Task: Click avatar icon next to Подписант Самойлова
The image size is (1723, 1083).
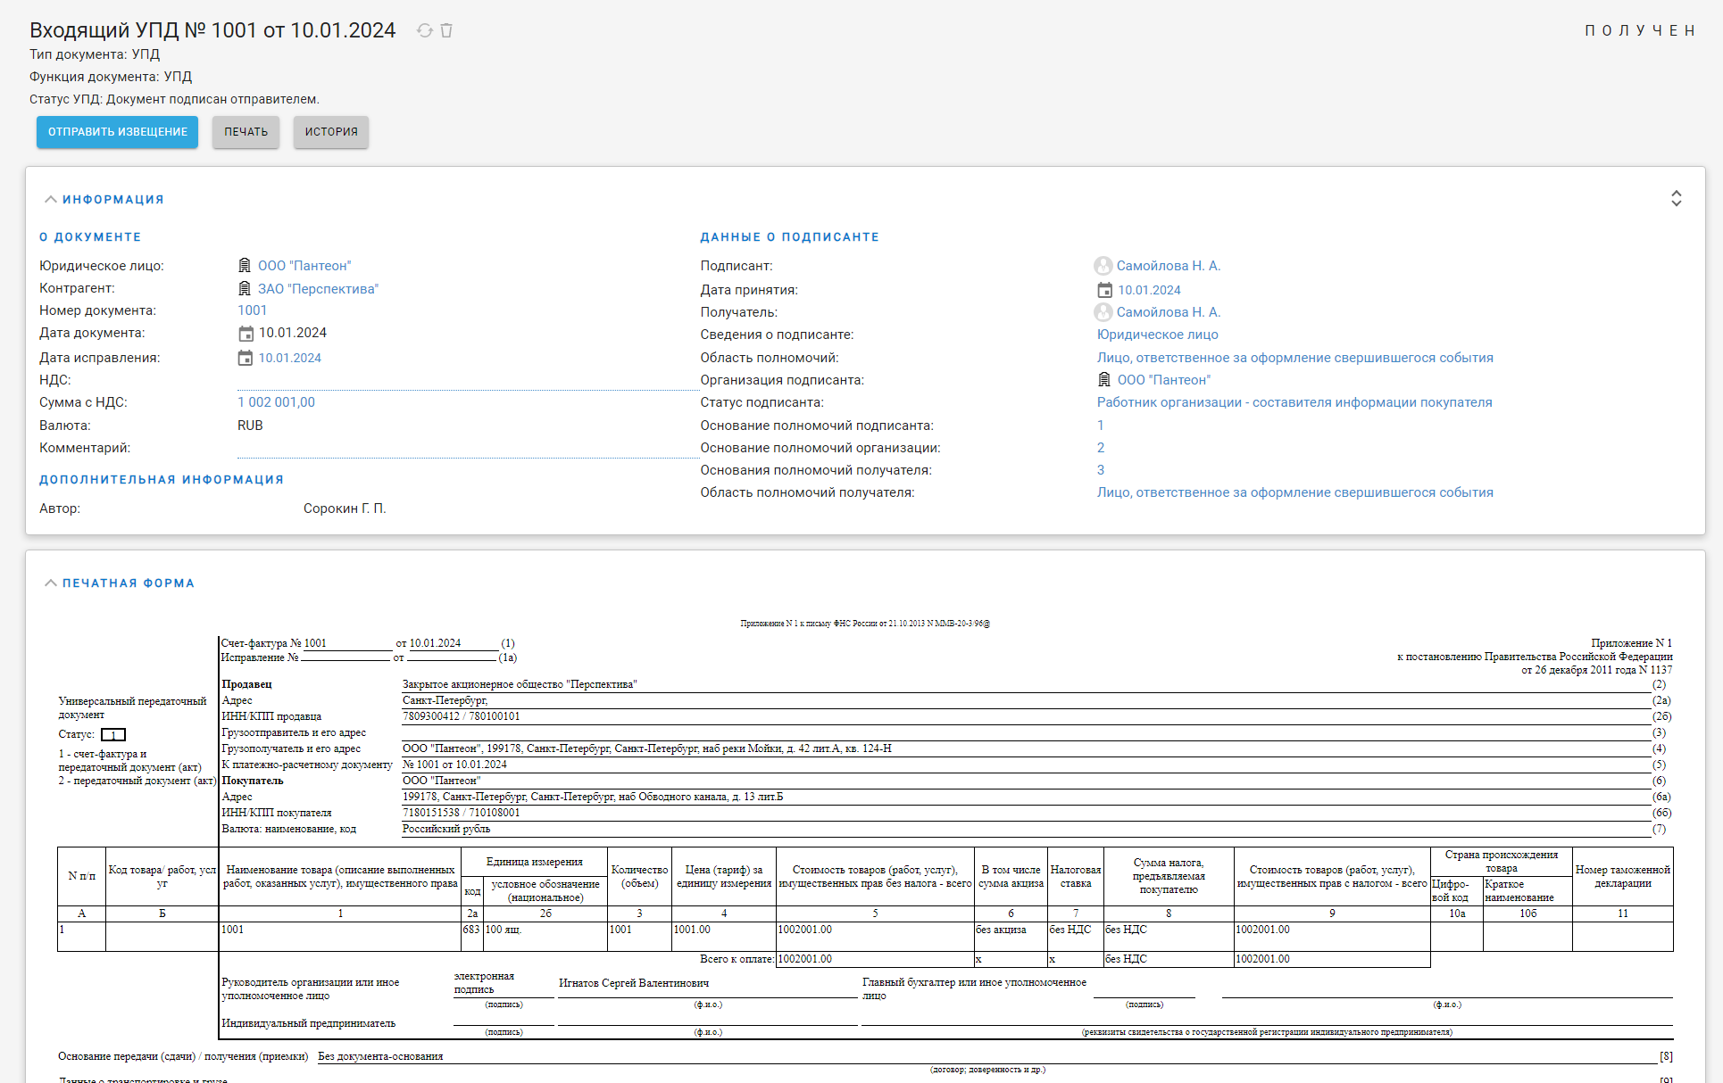Action: point(1103,266)
